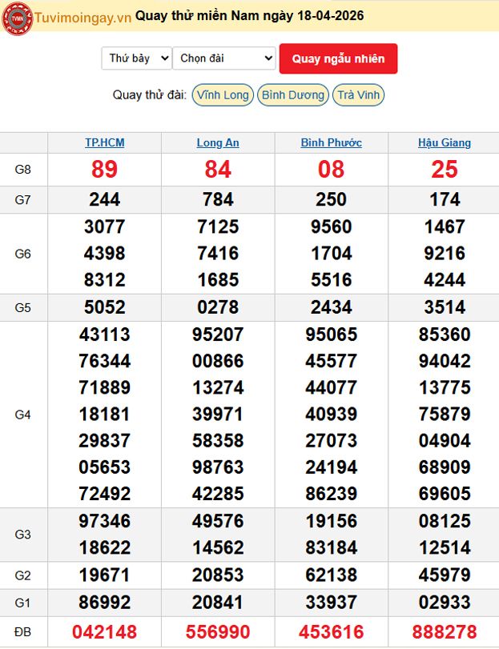Image resolution: width=499 pixels, height=649 pixels.
Task: Select TP.HCM G8 result 89
Action: [x=105, y=170]
